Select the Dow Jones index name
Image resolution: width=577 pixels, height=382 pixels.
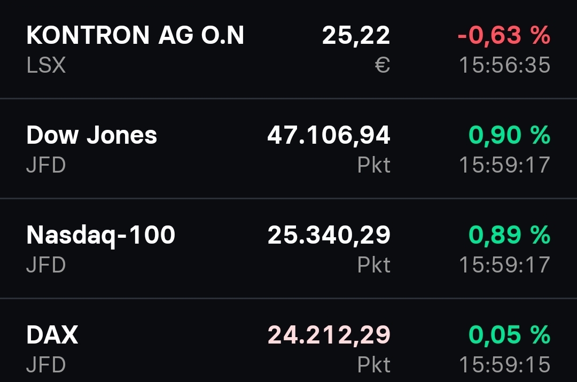pos(91,135)
